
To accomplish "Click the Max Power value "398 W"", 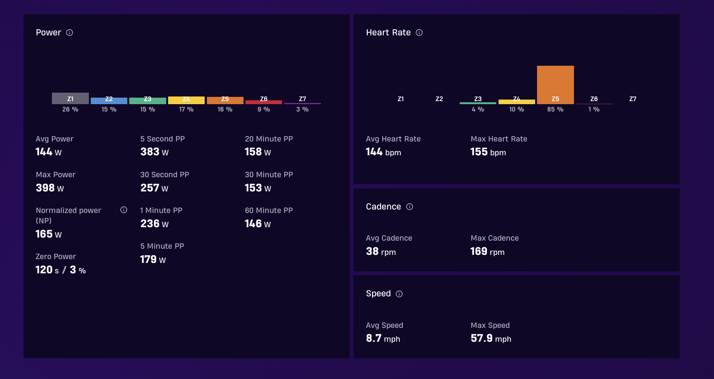I will [50, 188].
